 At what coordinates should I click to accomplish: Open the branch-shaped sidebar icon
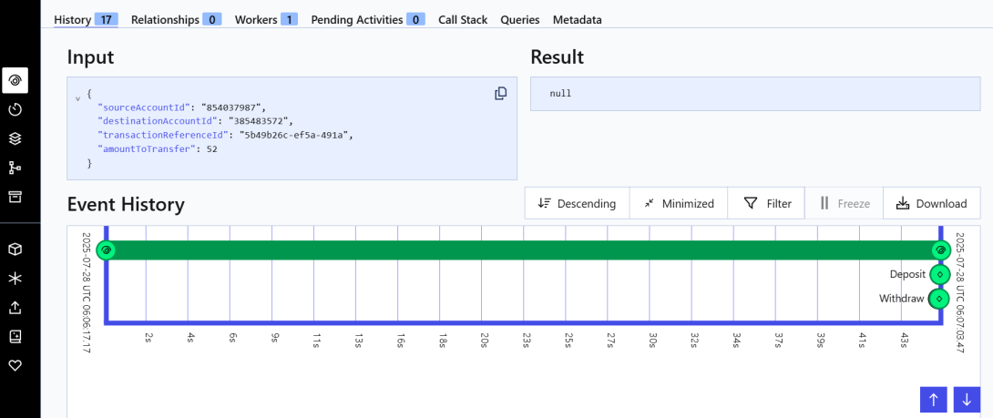coord(15,168)
